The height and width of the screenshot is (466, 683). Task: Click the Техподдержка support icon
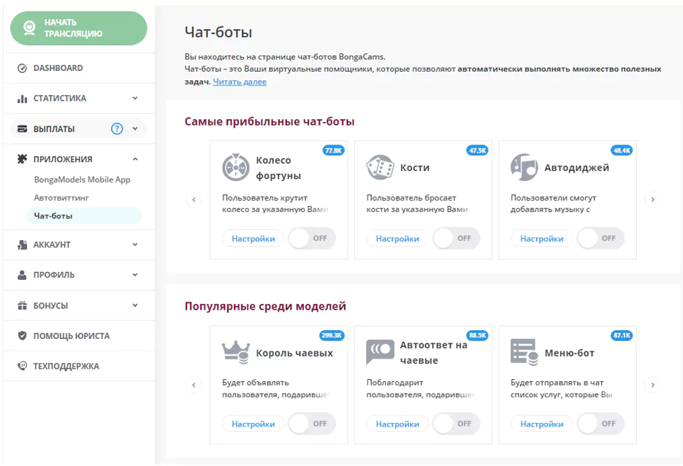(x=22, y=366)
